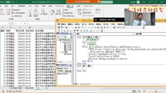Open 插入欄 procedure dropdown in code window
Viewport: 166px width, 93px height.
tap(151, 34)
